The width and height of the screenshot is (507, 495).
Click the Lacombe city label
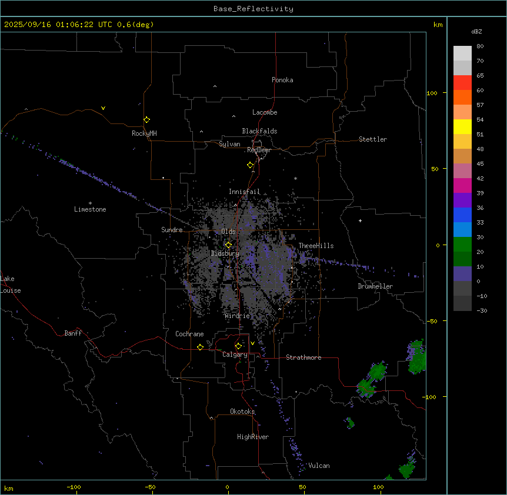click(265, 112)
